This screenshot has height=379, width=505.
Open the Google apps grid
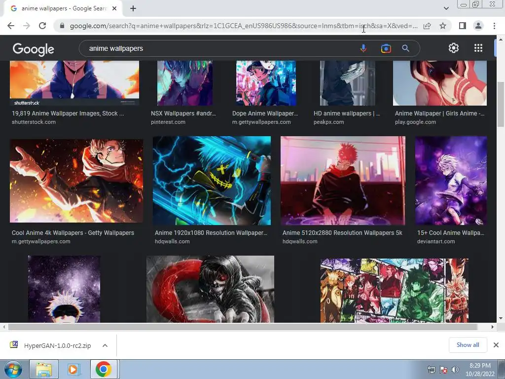point(478,48)
